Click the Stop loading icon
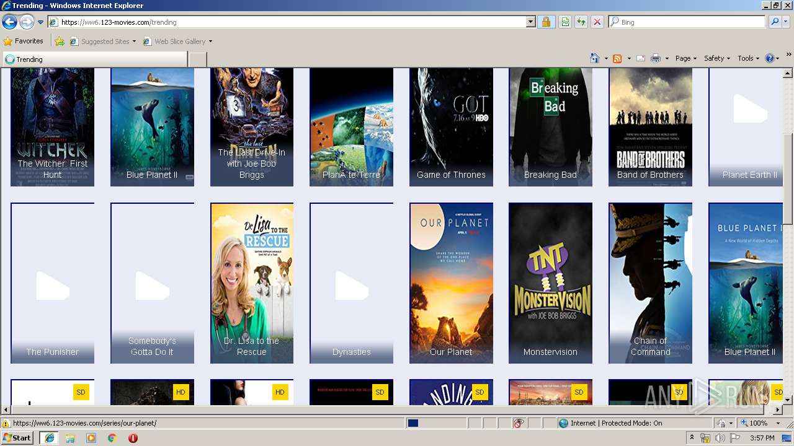Viewport: 794px width, 446px height. pos(597,22)
